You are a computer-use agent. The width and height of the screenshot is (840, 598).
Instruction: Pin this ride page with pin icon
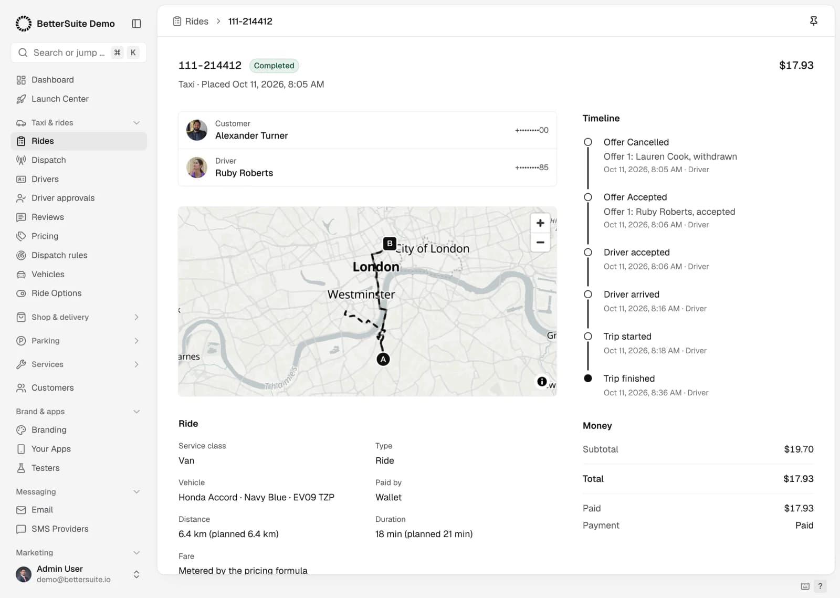(x=813, y=21)
